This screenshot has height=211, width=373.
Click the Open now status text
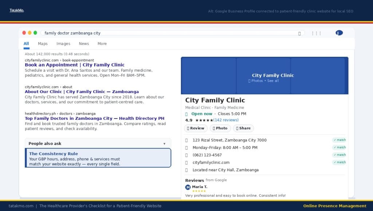(x=202, y=114)
